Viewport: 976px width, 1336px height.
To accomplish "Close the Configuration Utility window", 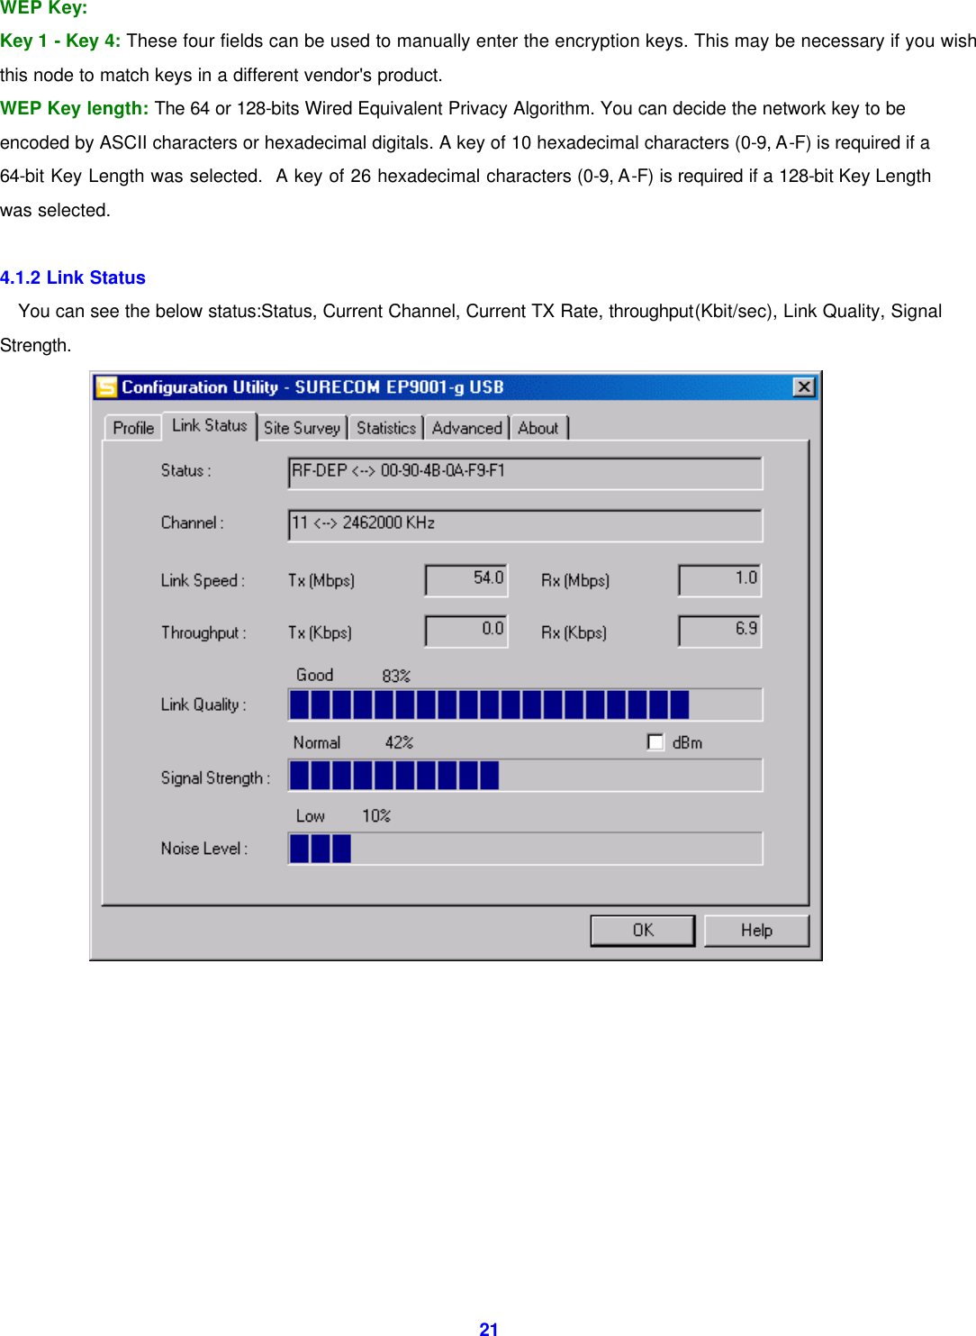I will pos(804,386).
